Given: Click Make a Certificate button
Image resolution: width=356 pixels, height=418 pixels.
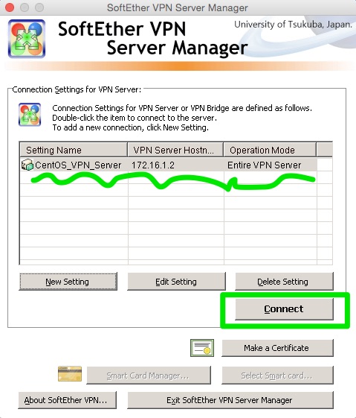Looking at the screenshot, I should coord(277,348).
